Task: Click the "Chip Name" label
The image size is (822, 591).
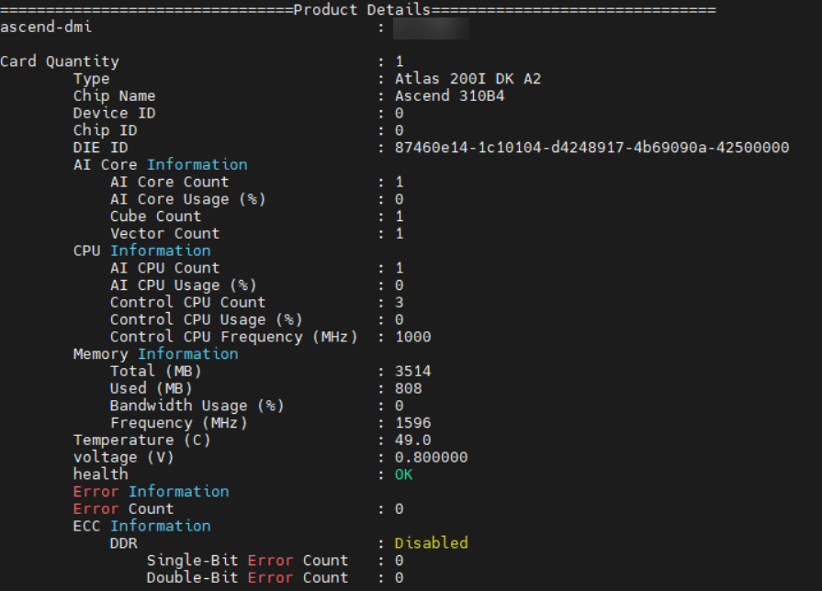Action: pyautogui.click(x=114, y=95)
